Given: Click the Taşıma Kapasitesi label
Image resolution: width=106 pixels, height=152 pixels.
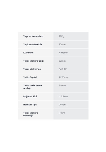Looking at the screenshot, I should pos(33,36).
